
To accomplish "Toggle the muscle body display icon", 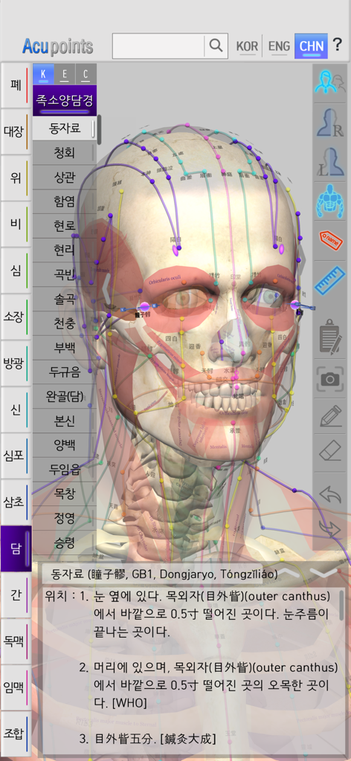I will coord(329,202).
